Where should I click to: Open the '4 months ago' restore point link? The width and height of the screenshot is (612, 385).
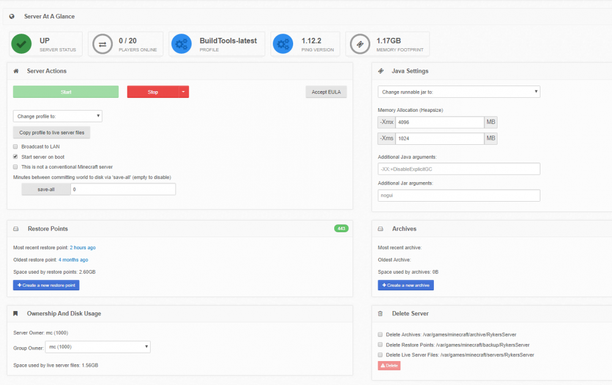(x=73, y=260)
